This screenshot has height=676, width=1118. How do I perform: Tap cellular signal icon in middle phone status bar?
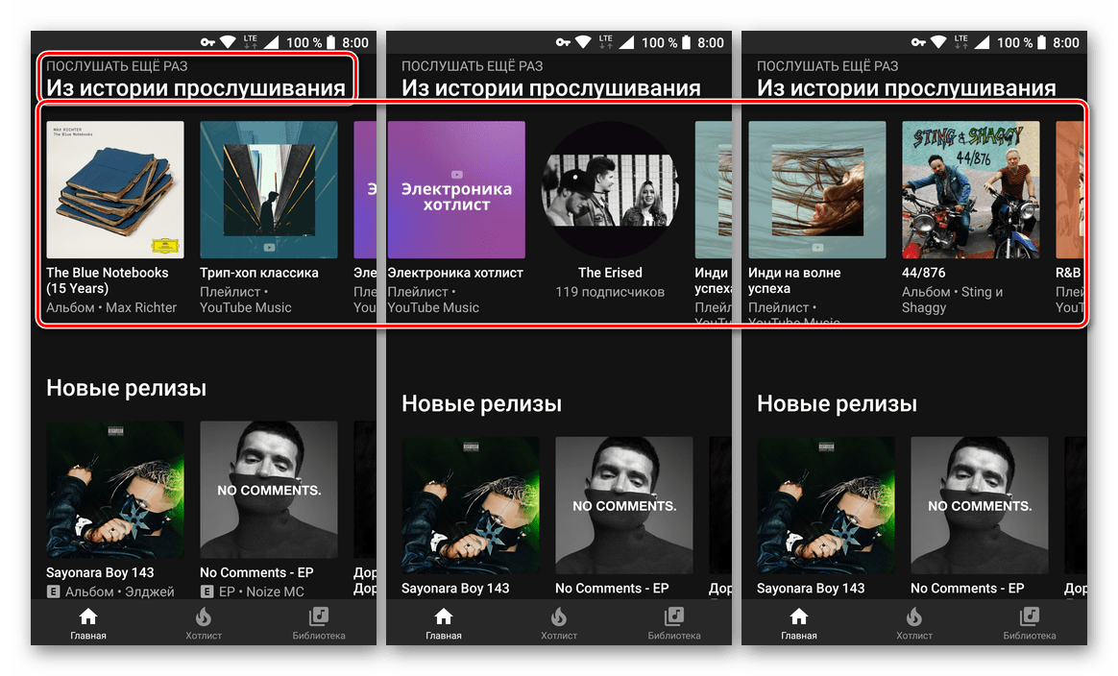[x=627, y=42]
